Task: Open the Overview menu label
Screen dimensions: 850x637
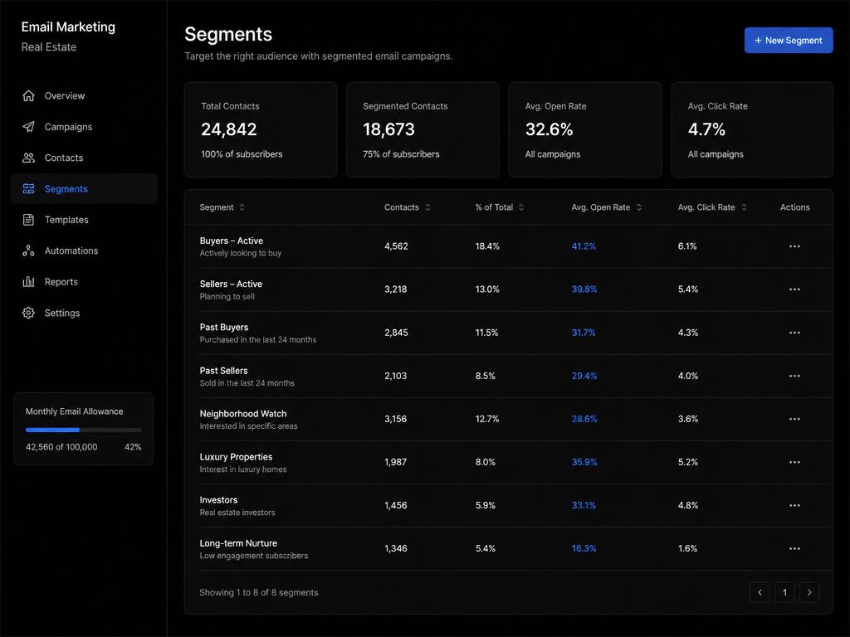Action: [x=65, y=96]
